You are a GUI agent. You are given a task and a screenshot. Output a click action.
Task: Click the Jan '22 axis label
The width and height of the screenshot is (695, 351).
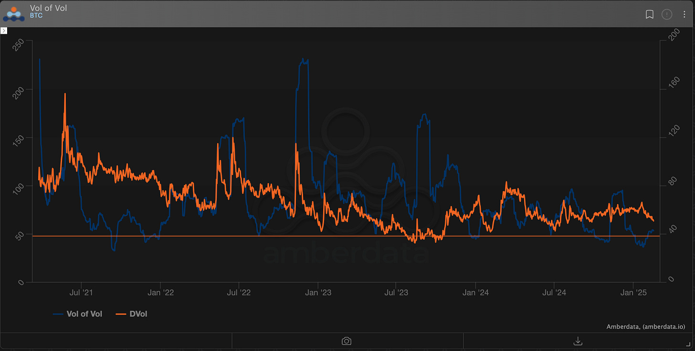[161, 292]
